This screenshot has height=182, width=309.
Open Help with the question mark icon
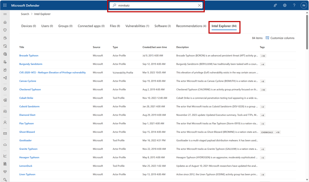(x=294, y=5)
